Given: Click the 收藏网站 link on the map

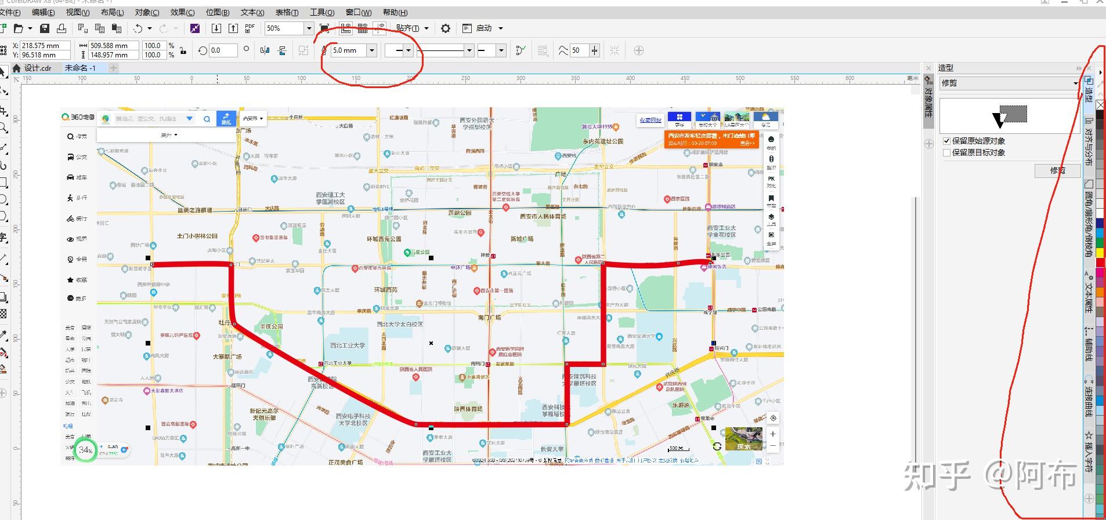Looking at the screenshot, I should [650, 120].
